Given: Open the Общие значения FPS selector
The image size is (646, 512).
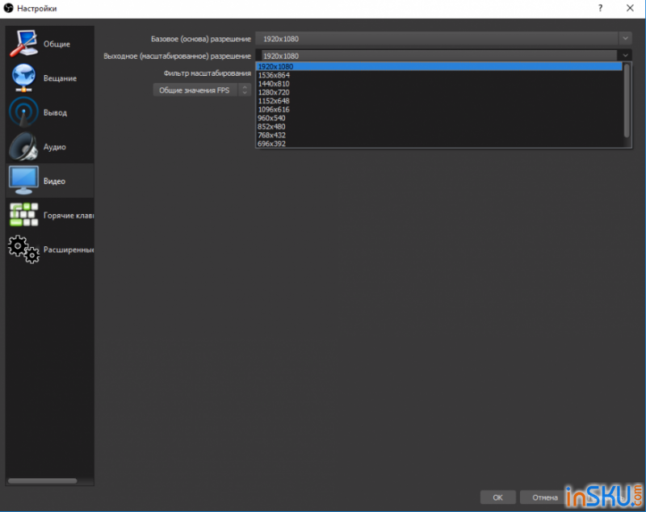Looking at the screenshot, I should [202, 90].
